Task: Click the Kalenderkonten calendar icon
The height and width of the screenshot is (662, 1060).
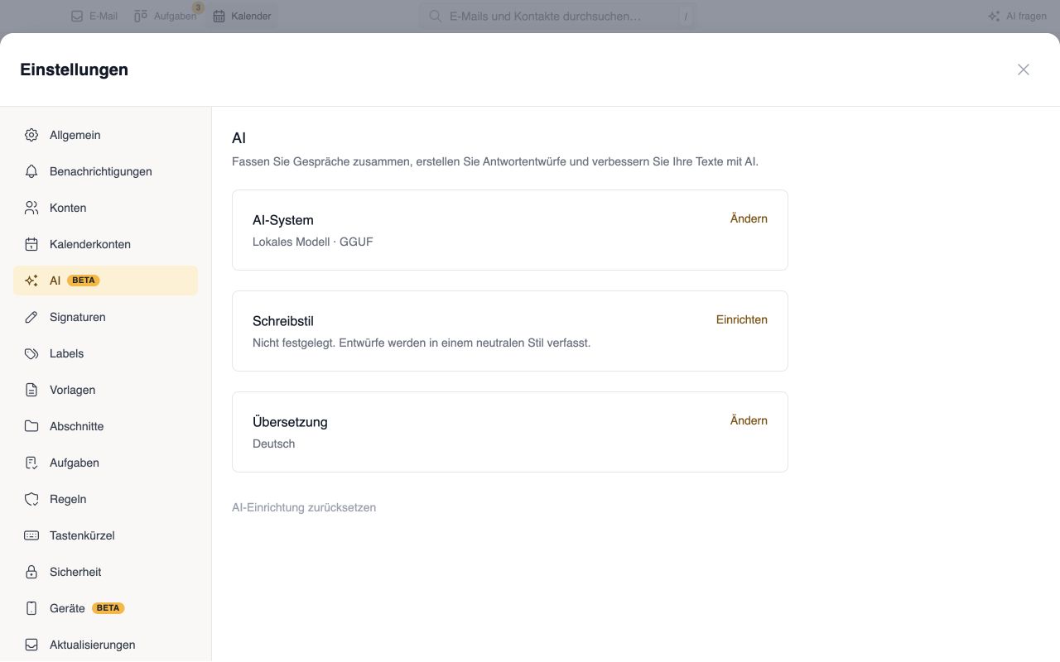Action: (31, 244)
